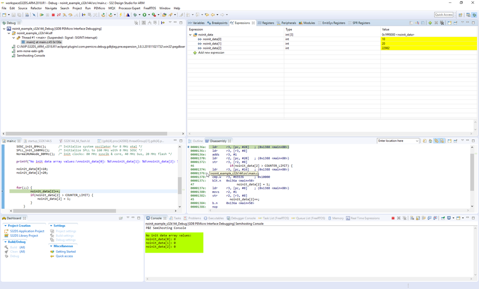Viewport: 479px width, 289px height.
Task: Click S32DS Application Project link
Action: (x=27, y=231)
